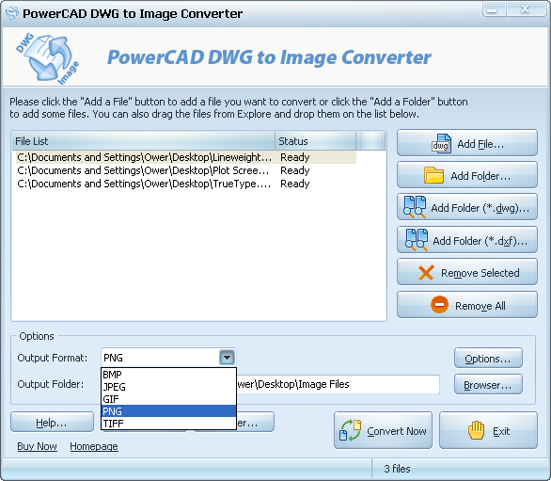Follow the Buy Now link
551x481 pixels.
pyautogui.click(x=37, y=446)
